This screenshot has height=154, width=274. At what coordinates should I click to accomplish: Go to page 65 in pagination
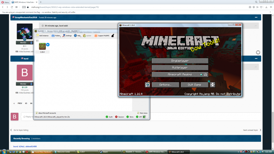[x=26, y=103]
